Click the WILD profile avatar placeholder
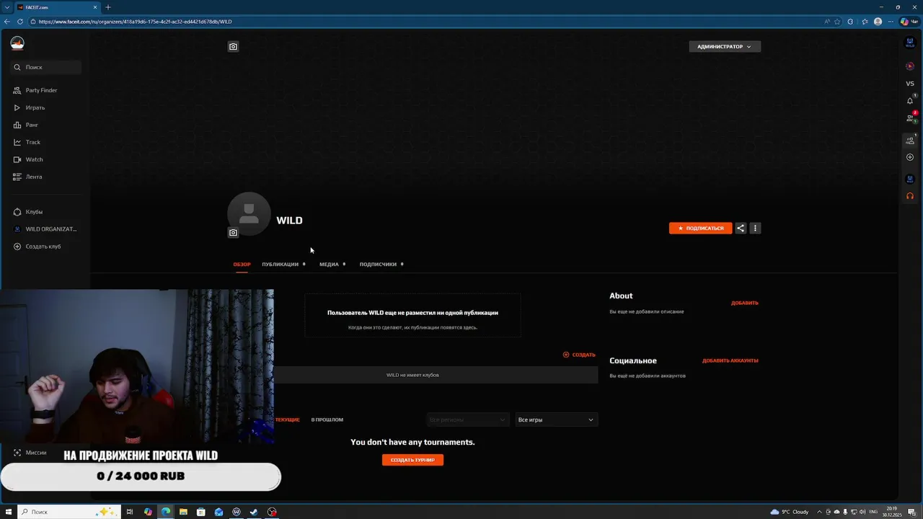This screenshot has height=519, width=923. pos(249,213)
